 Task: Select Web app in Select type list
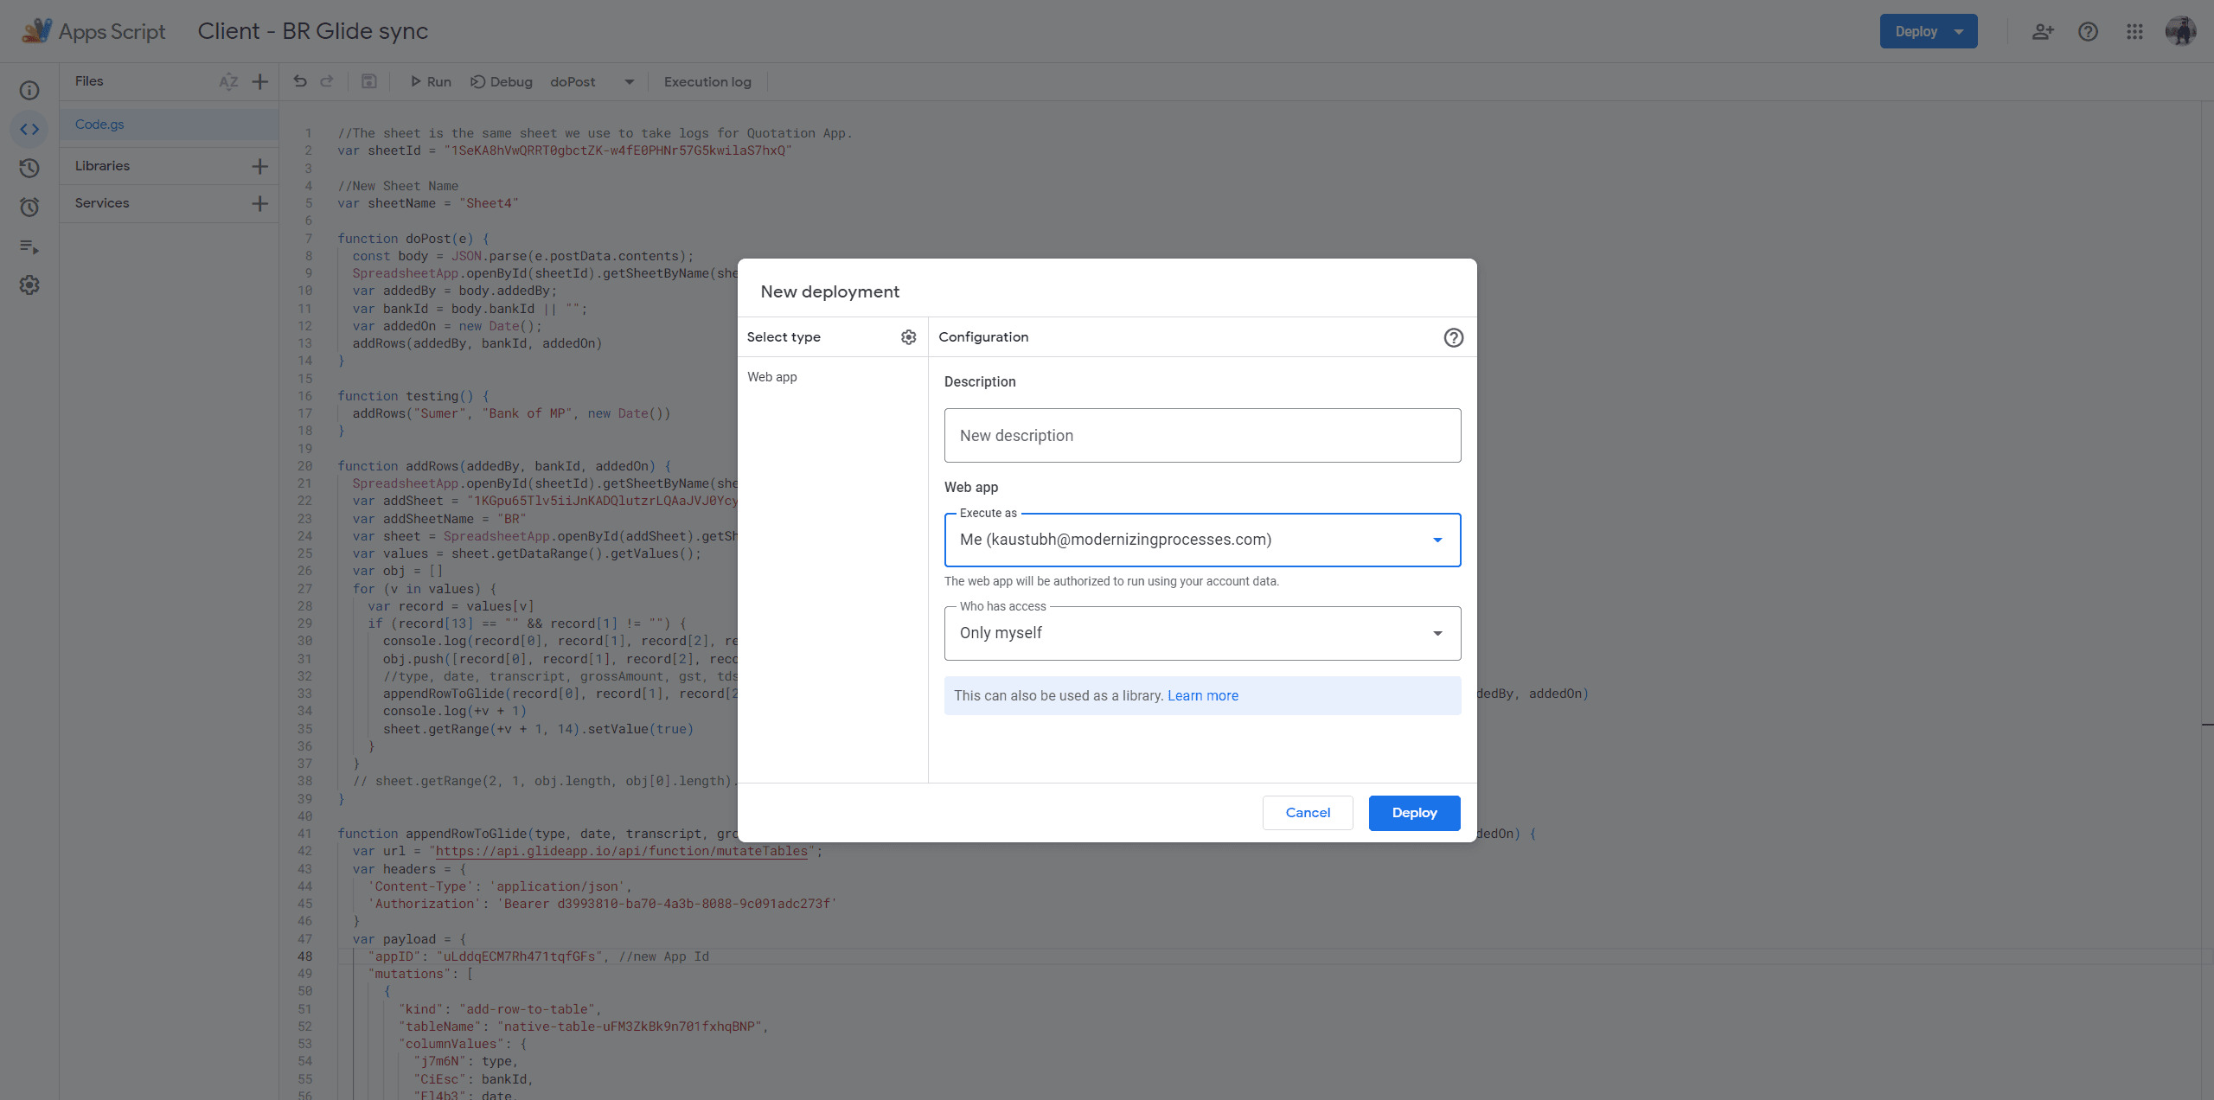tap(772, 377)
